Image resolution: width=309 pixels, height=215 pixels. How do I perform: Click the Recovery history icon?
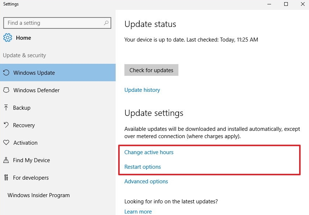click(6, 125)
